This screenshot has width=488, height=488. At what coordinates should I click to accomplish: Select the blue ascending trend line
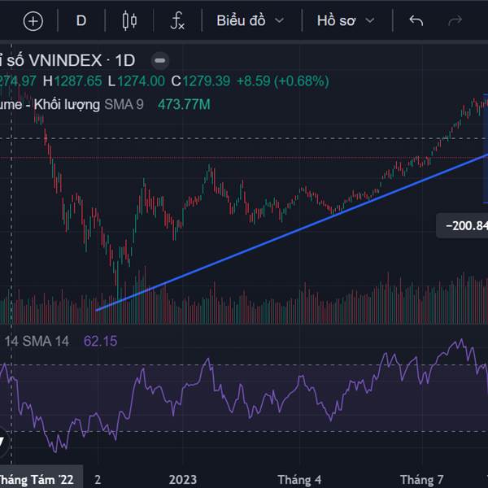(x=293, y=232)
